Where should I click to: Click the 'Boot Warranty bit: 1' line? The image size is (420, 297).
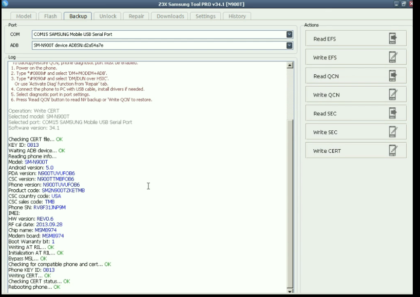tap(31, 242)
